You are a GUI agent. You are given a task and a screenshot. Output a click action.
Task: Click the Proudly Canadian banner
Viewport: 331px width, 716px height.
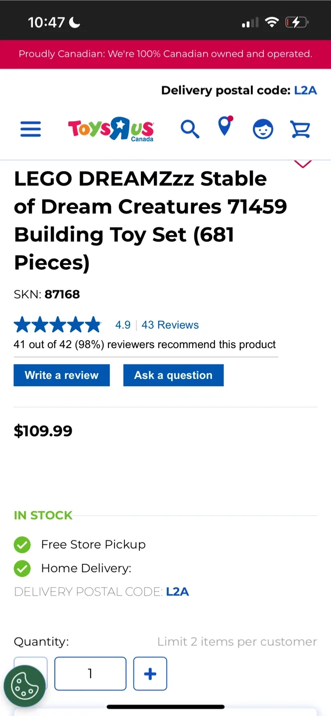165,54
